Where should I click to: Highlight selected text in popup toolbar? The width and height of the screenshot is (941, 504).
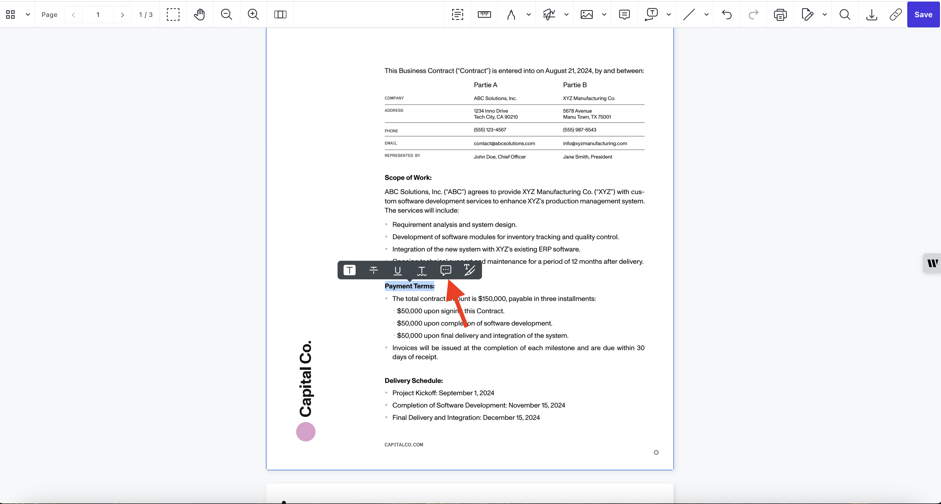[350, 270]
